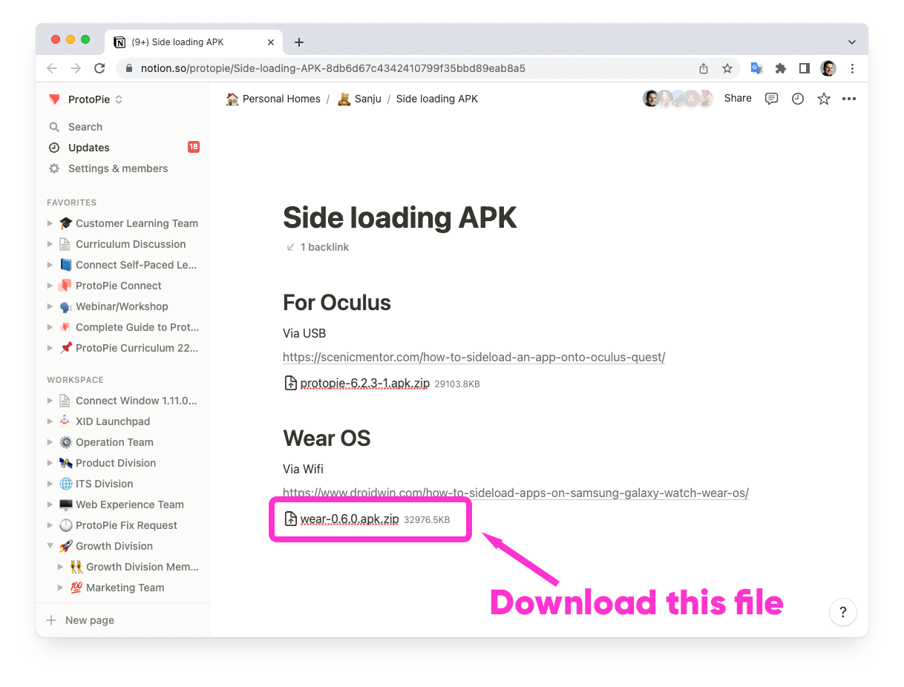Go to Sanju breadcrumb

coord(359,99)
